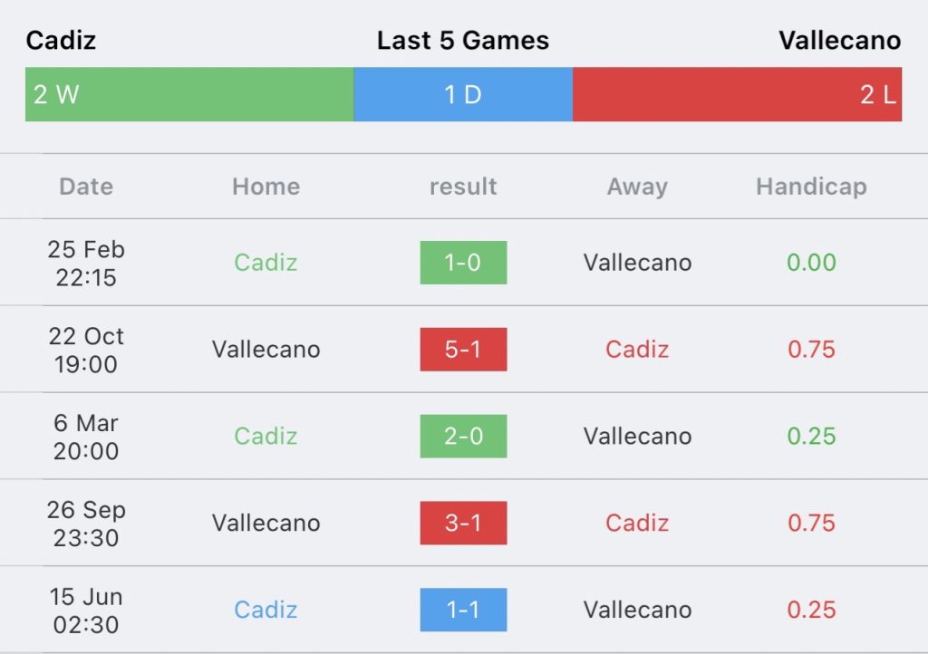Open the blue 1-1 draw badge
Screen dimensions: 928x654
click(463, 610)
